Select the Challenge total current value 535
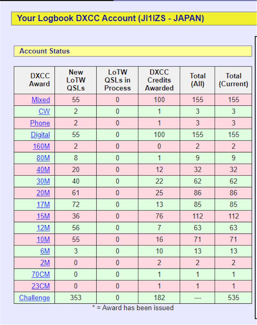 (234, 298)
